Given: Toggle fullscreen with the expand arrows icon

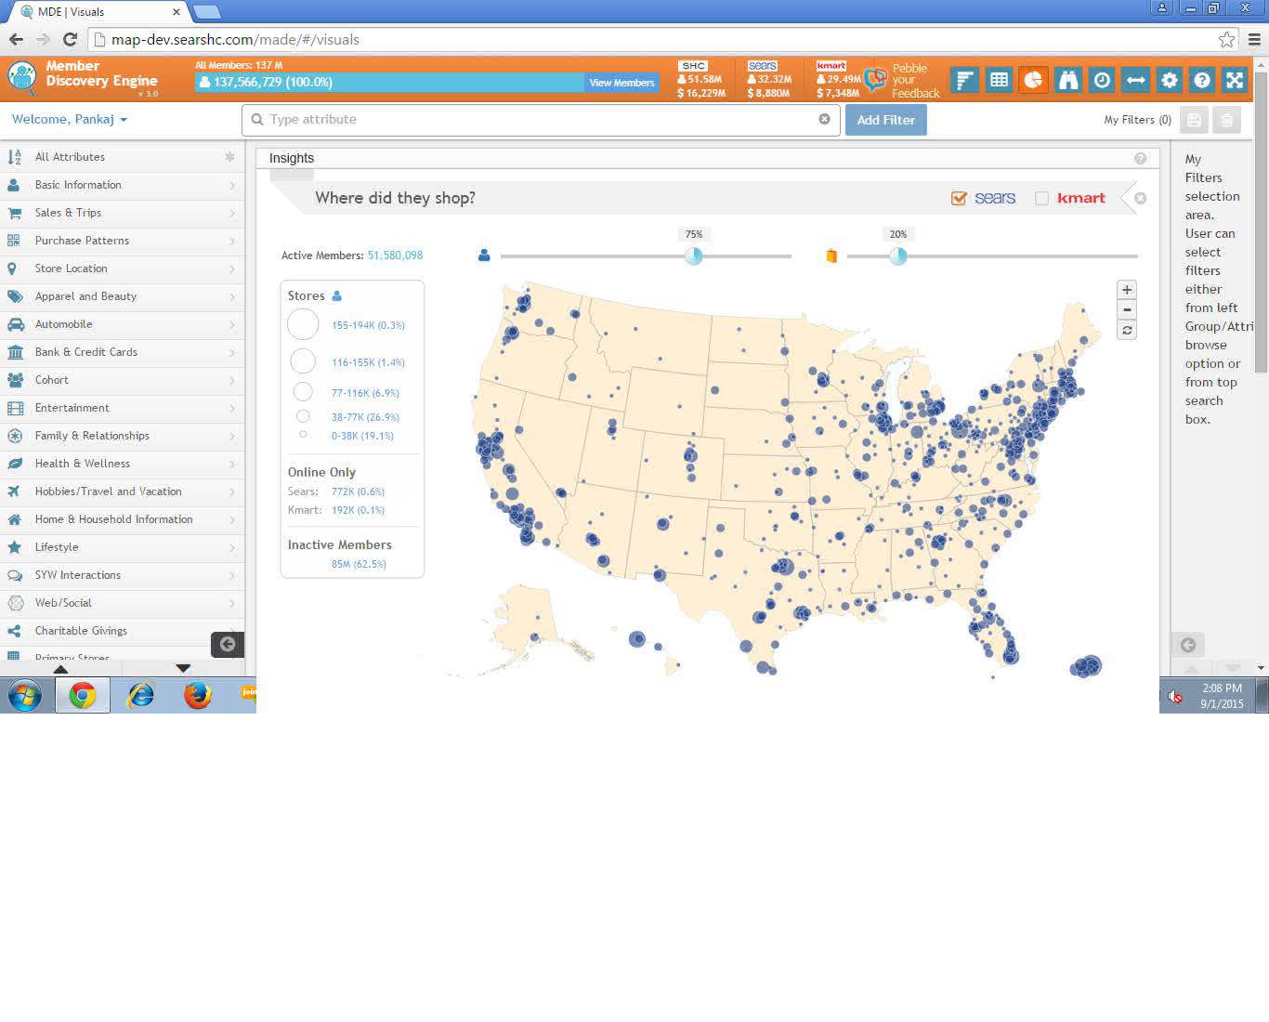Looking at the screenshot, I should pos(1235,81).
